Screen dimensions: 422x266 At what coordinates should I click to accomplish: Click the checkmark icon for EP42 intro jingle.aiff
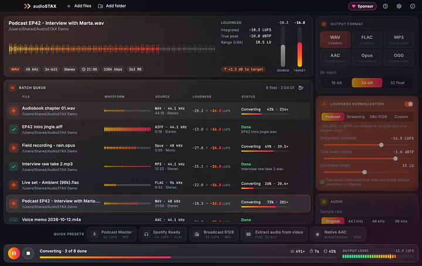(x=13, y=129)
